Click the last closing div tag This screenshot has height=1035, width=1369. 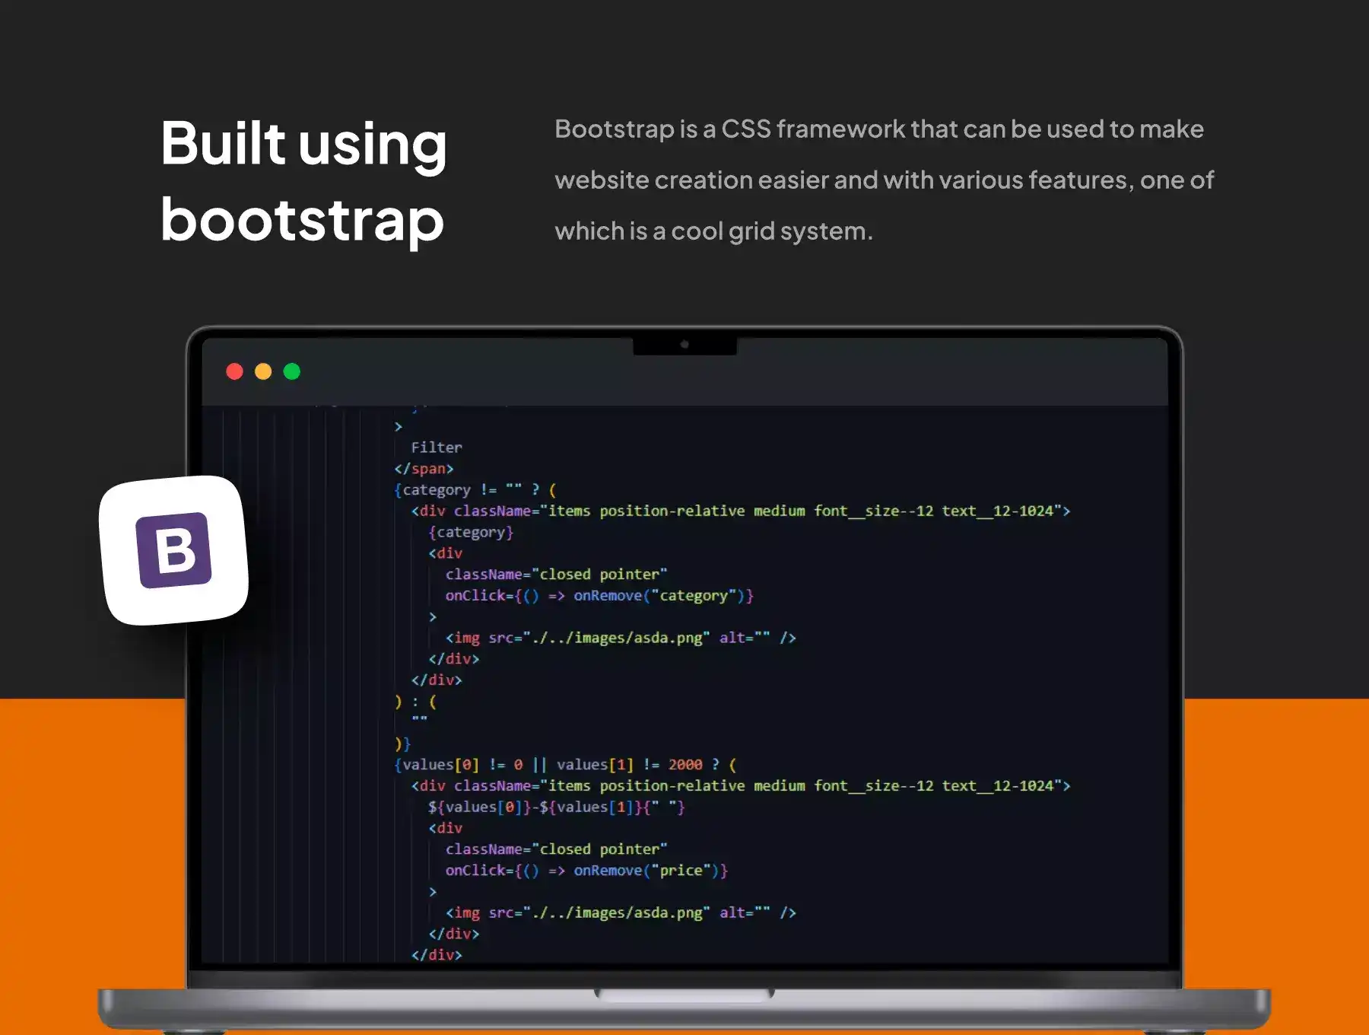437,954
